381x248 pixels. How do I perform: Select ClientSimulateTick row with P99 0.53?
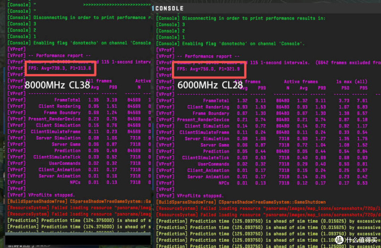coord(262,158)
